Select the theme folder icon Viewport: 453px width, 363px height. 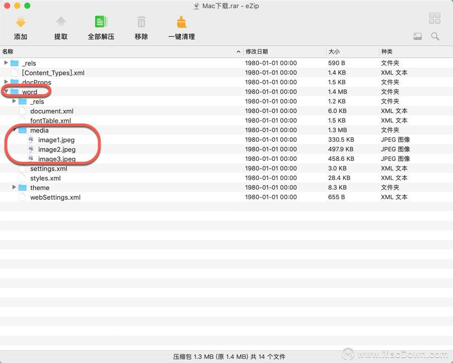pyautogui.click(x=23, y=188)
